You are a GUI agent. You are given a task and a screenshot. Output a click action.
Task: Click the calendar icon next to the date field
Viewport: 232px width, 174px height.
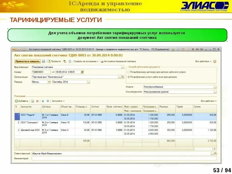[82, 72]
